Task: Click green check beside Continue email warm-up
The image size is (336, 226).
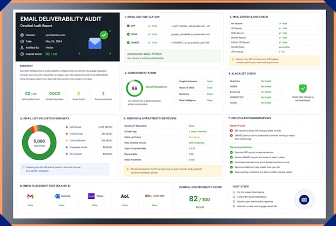Action: point(231,162)
